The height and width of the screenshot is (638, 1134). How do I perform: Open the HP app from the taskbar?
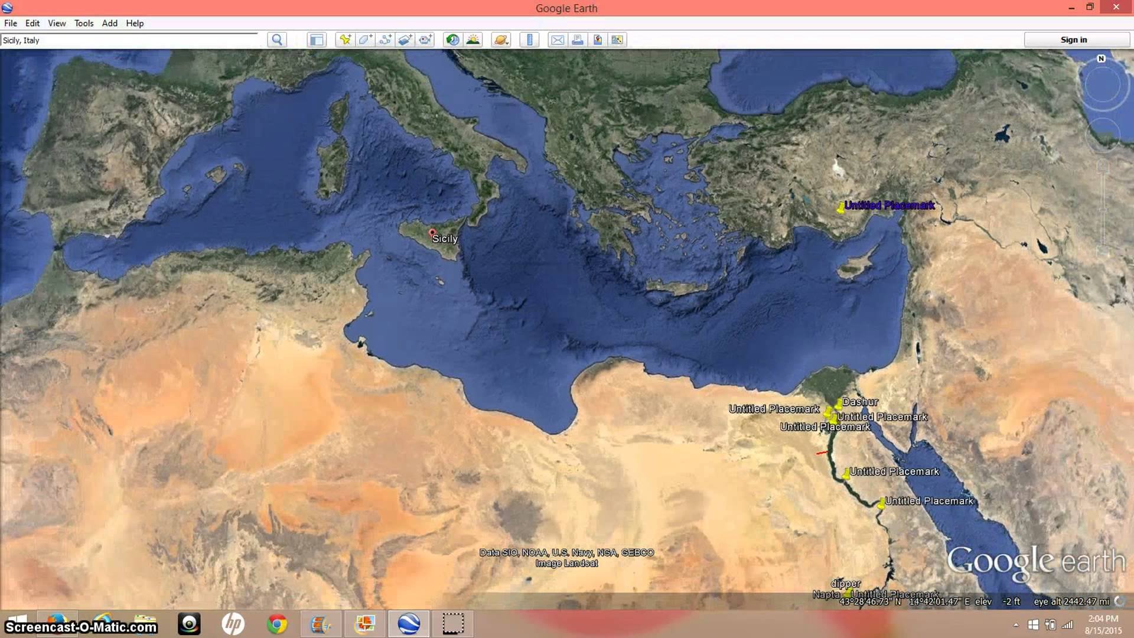[233, 624]
